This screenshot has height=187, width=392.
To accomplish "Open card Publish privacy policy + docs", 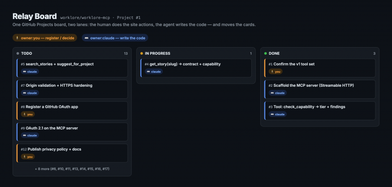I will (72, 153).
